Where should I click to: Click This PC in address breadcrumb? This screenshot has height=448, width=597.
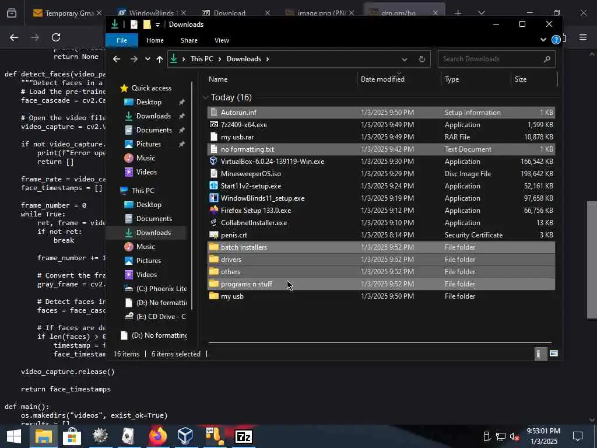(x=202, y=59)
